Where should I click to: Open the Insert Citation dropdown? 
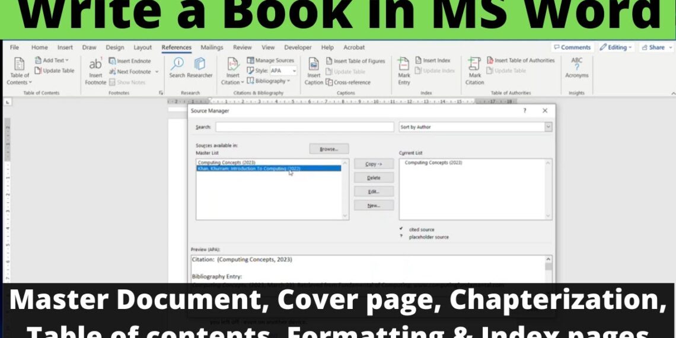pyautogui.click(x=233, y=71)
